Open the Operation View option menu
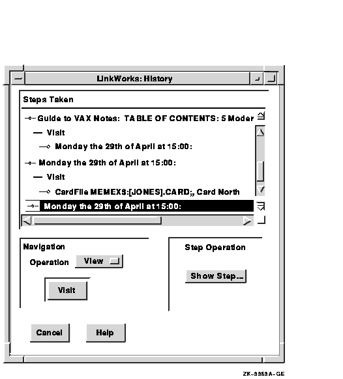 pos(99,261)
